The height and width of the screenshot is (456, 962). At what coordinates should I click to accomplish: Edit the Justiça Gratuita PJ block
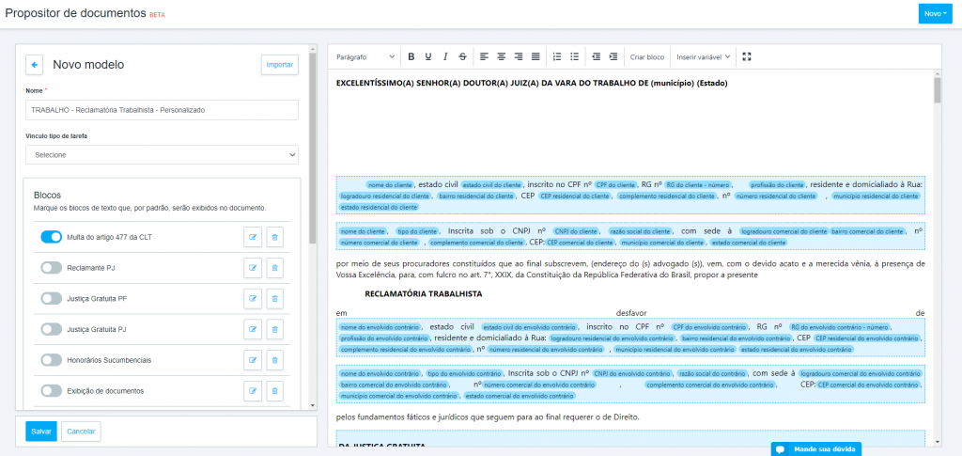click(x=253, y=329)
